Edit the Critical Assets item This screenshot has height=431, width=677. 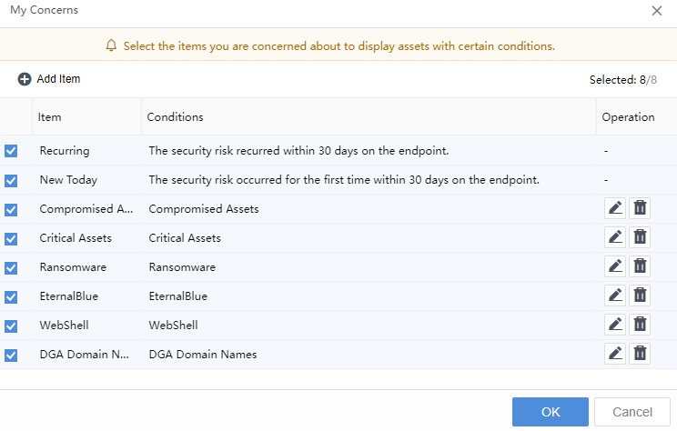click(x=615, y=237)
